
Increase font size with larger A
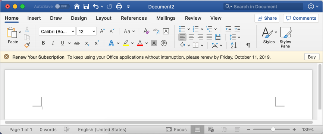[102, 31]
